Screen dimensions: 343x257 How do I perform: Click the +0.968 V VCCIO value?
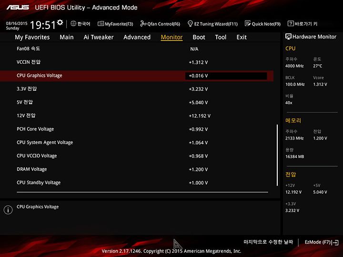click(198, 156)
